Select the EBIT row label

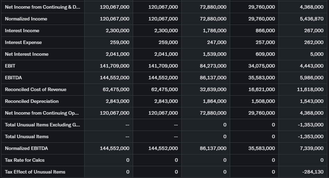pos(10,66)
